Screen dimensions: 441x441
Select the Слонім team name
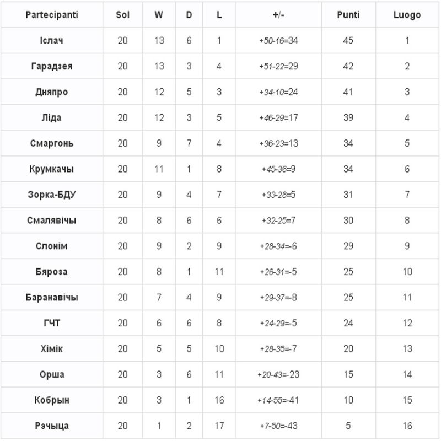[x=52, y=246]
